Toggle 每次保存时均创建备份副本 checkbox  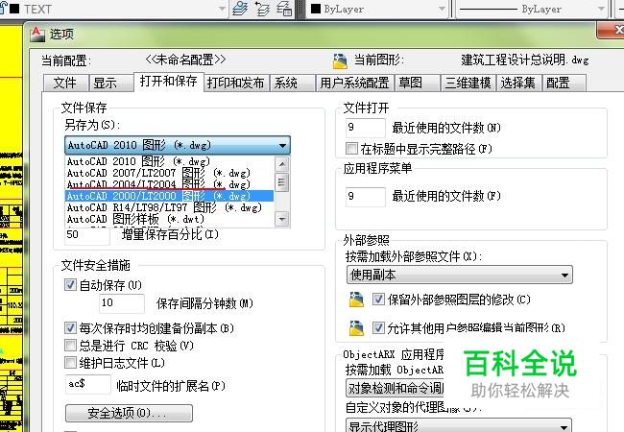(70, 327)
